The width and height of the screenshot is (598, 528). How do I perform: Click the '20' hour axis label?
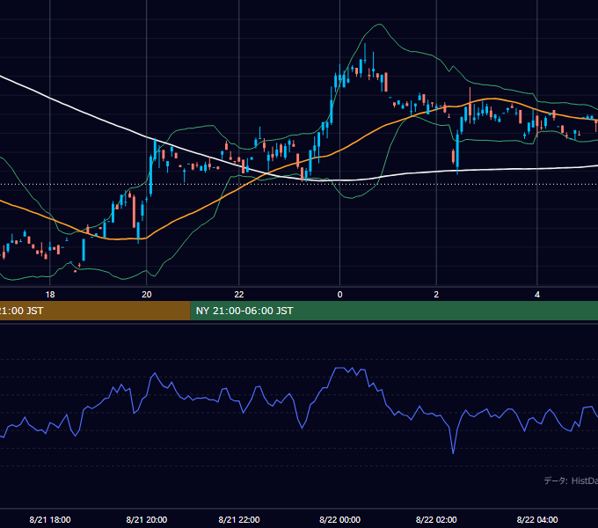click(x=147, y=295)
